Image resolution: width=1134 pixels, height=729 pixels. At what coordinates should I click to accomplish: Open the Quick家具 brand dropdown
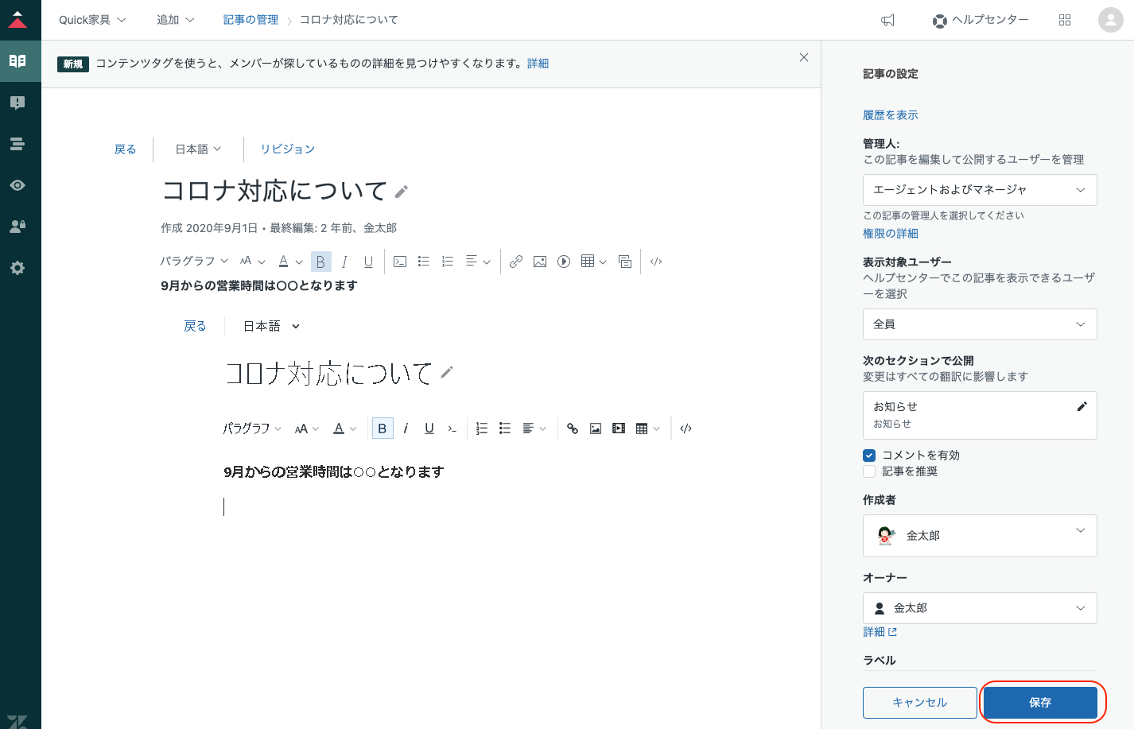(92, 20)
